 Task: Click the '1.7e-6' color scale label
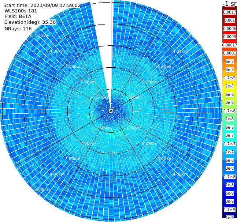[x=230, y=111]
